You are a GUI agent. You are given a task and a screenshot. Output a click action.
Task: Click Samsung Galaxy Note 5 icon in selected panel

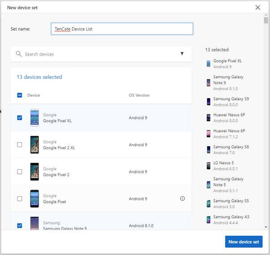(x=209, y=185)
